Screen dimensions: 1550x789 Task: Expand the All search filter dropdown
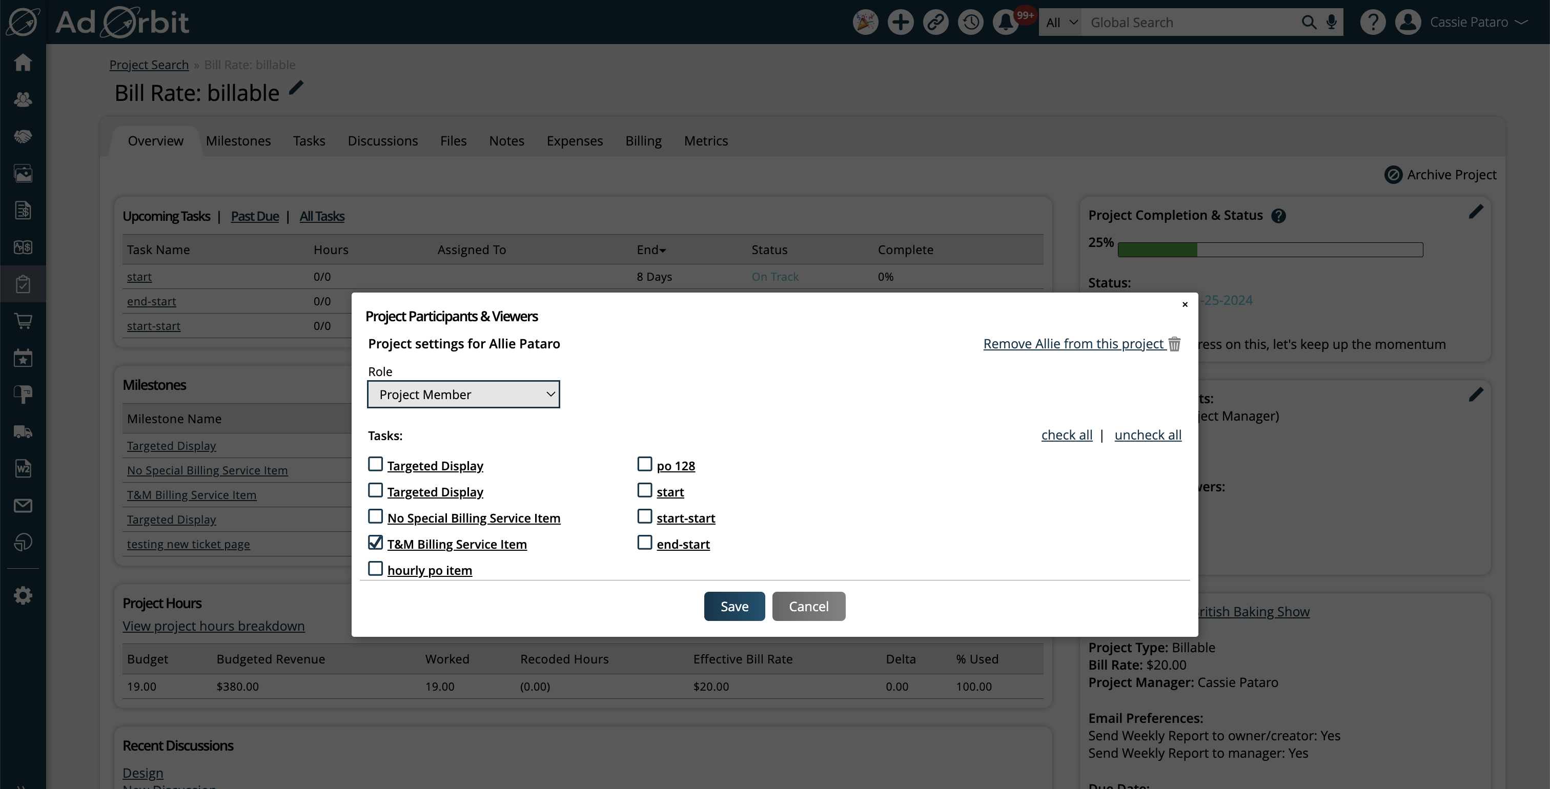click(1060, 23)
